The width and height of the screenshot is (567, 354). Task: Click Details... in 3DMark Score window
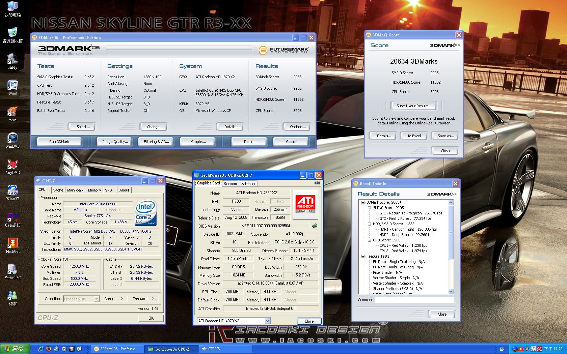[384, 136]
